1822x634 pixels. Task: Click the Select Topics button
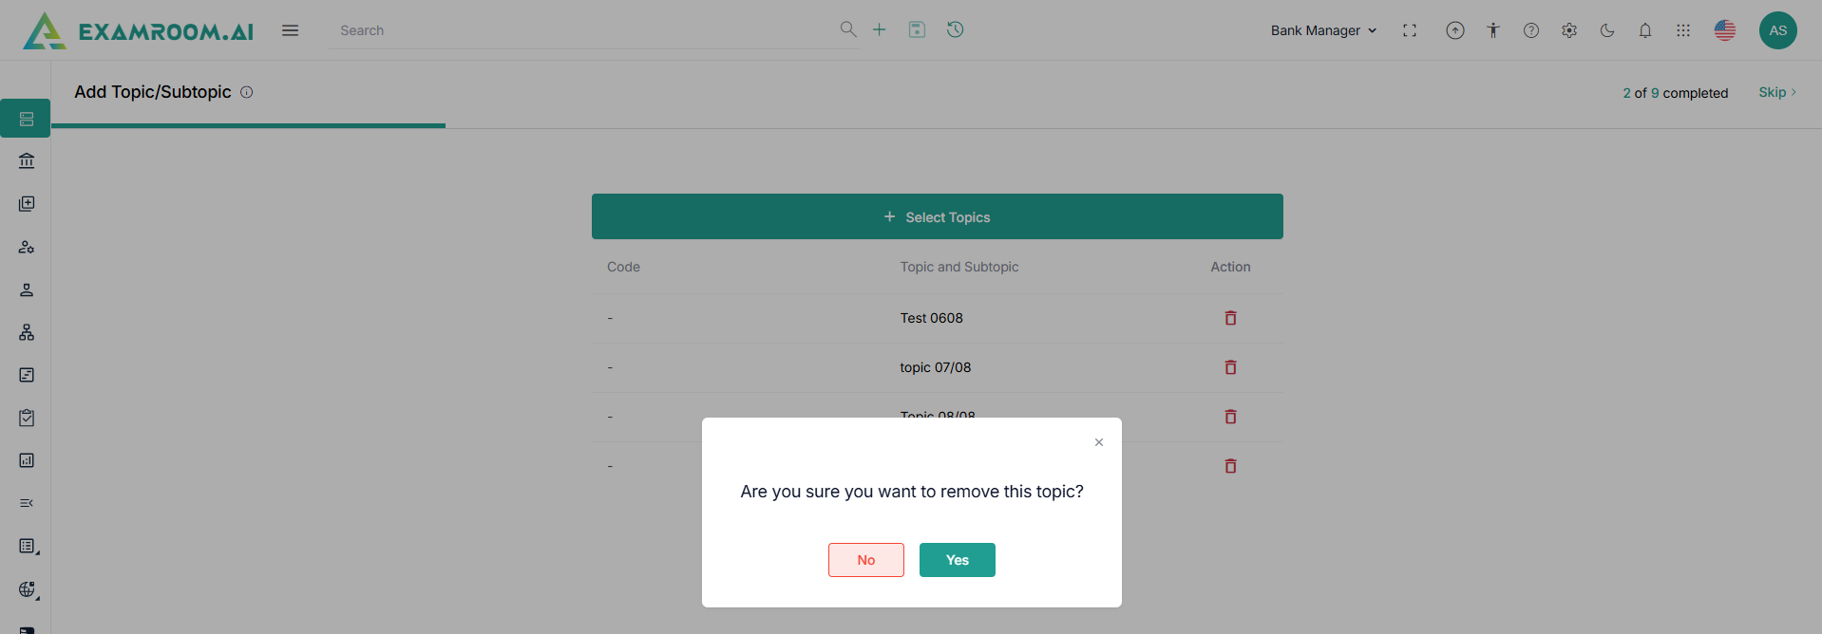click(x=937, y=217)
